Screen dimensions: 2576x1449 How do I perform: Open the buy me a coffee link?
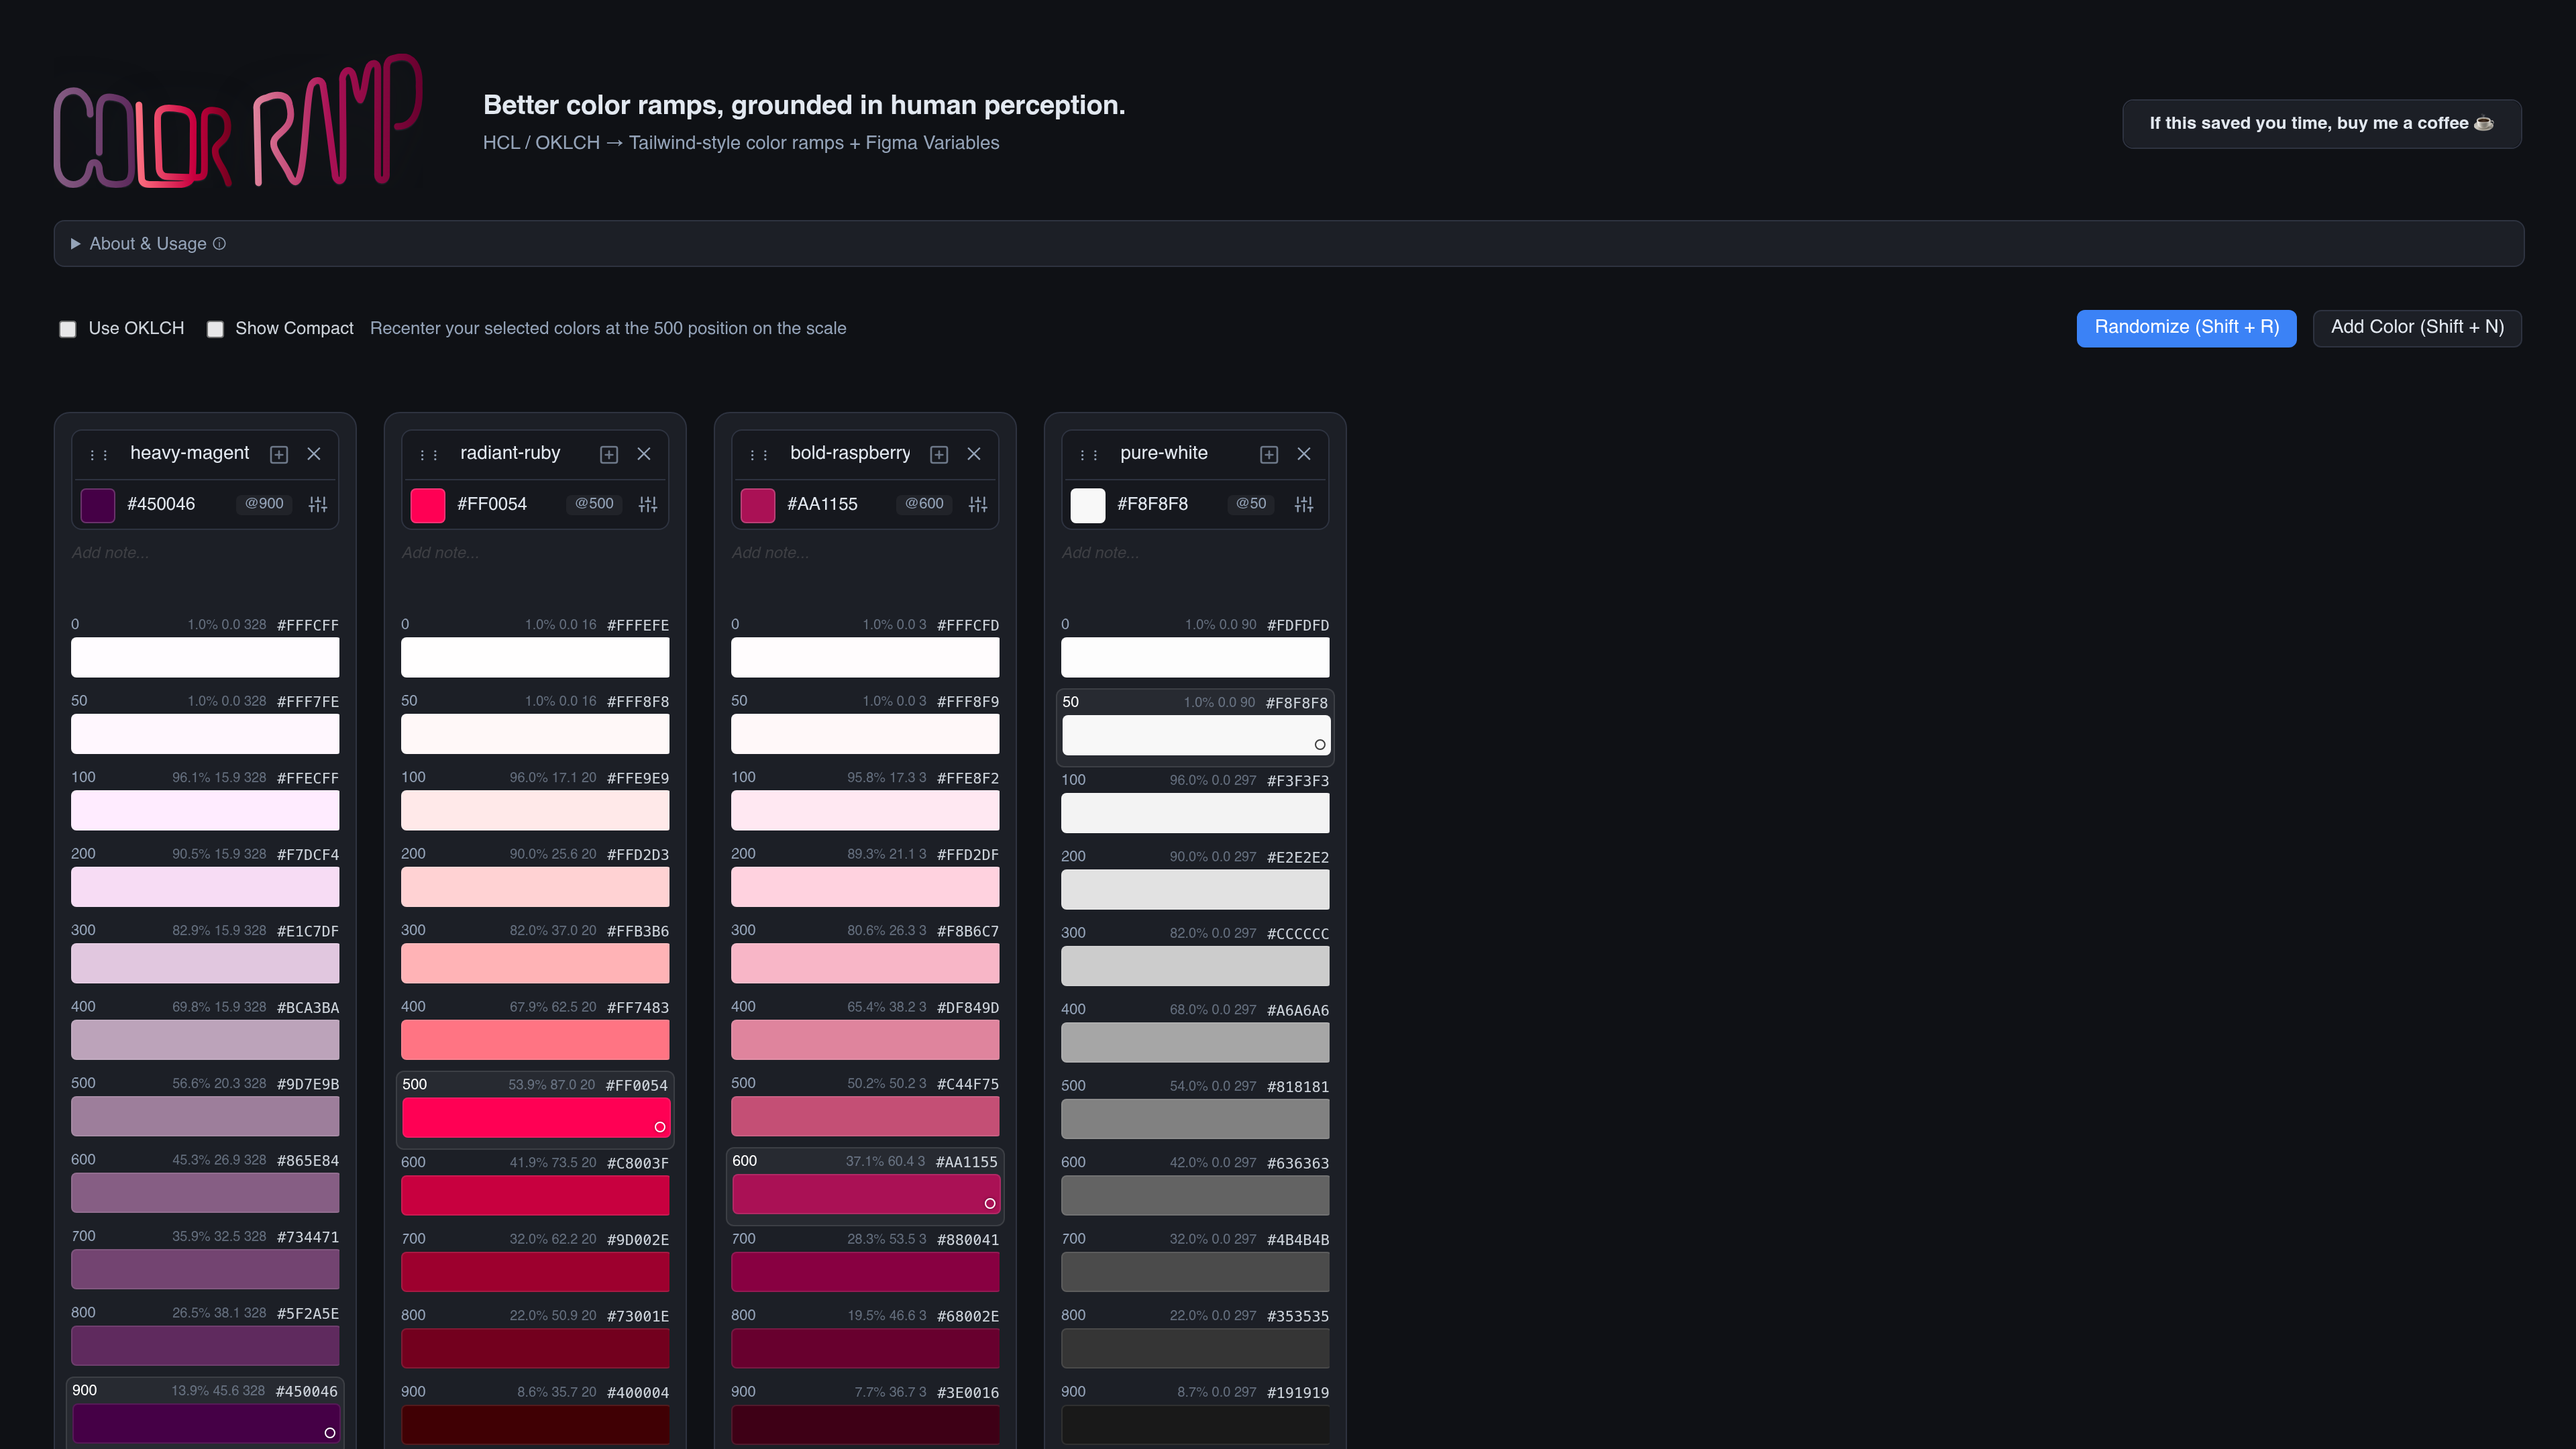click(2321, 123)
